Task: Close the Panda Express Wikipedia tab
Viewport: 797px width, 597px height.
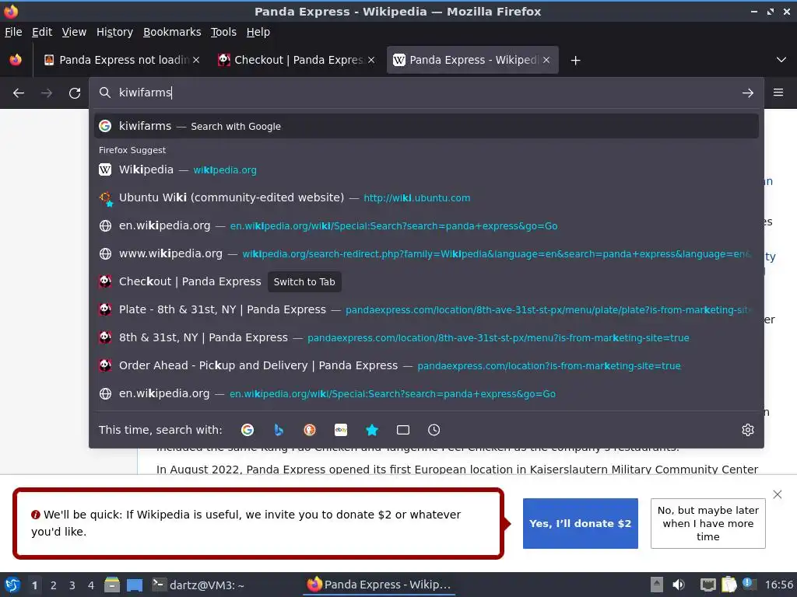Action: (x=546, y=60)
